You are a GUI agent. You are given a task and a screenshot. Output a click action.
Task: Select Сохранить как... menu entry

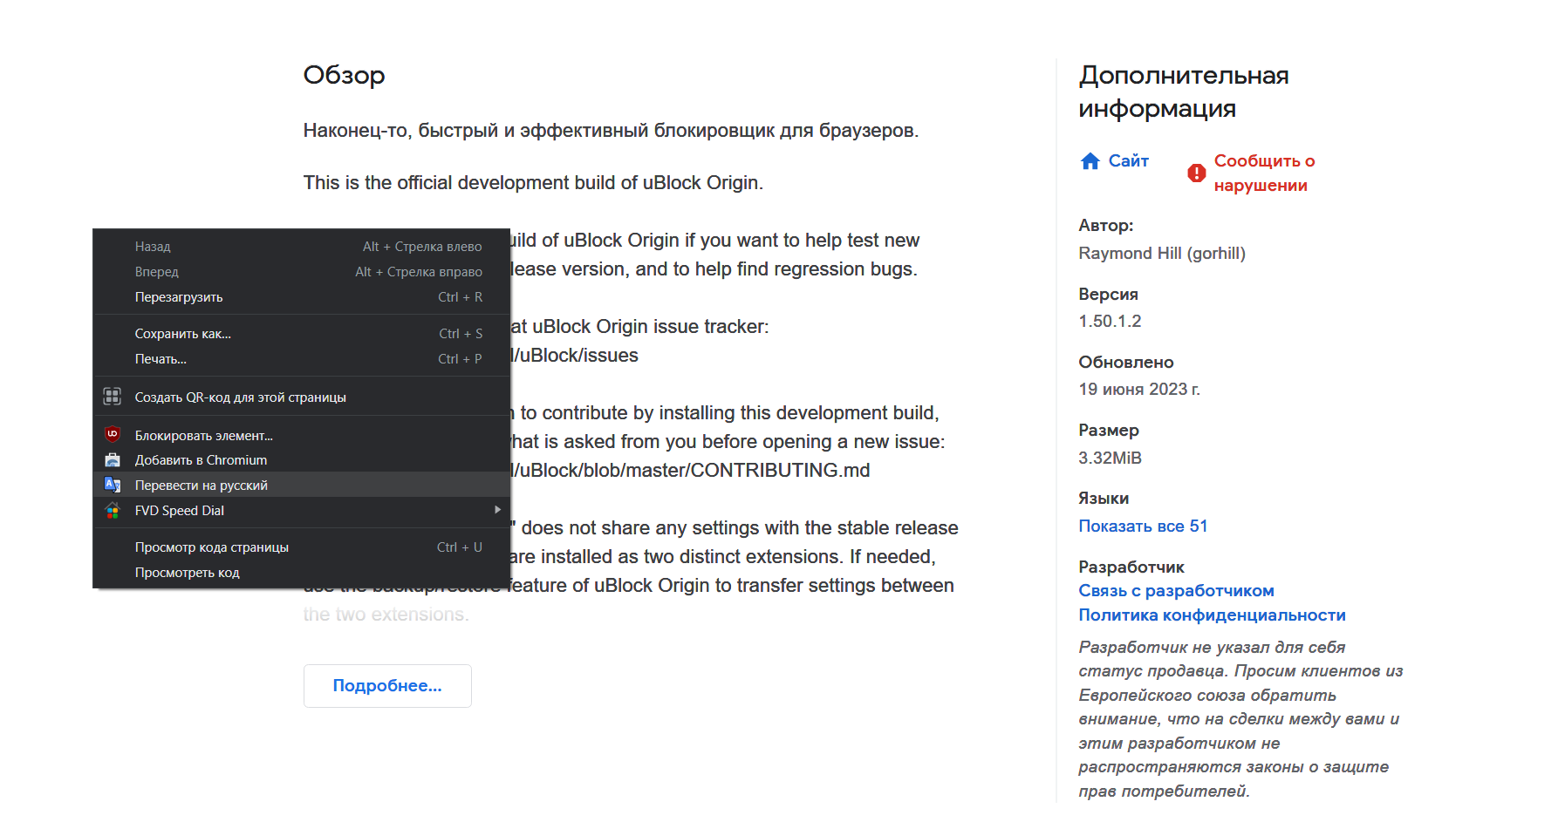(x=302, y=334)
